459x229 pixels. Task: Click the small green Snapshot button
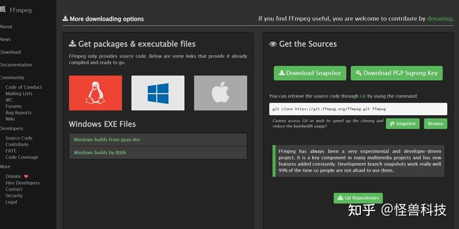[402, 124]
